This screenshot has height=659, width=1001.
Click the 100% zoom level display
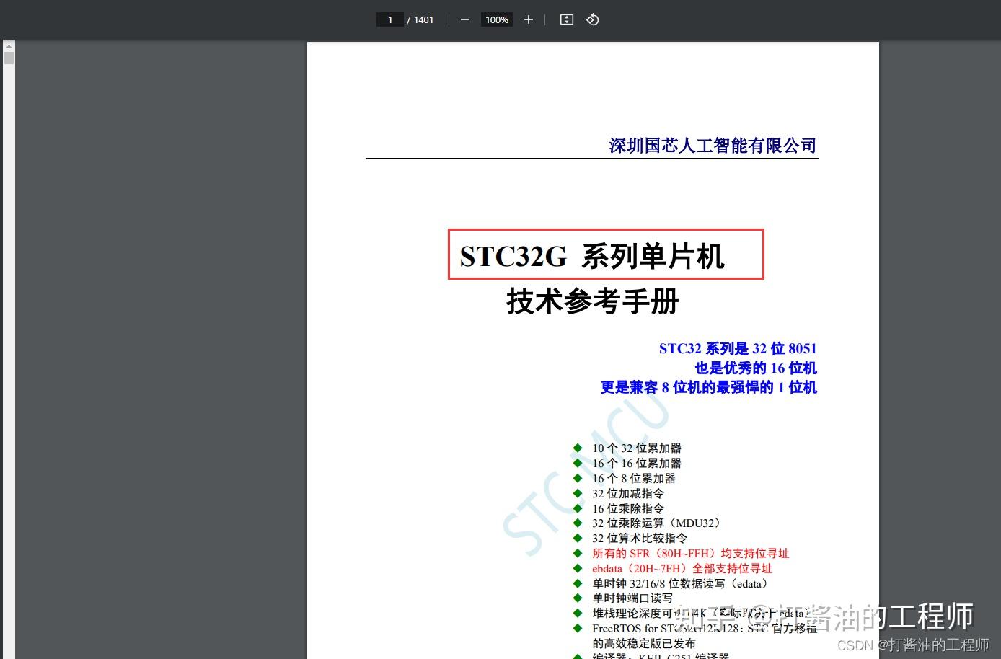(496, 19)
